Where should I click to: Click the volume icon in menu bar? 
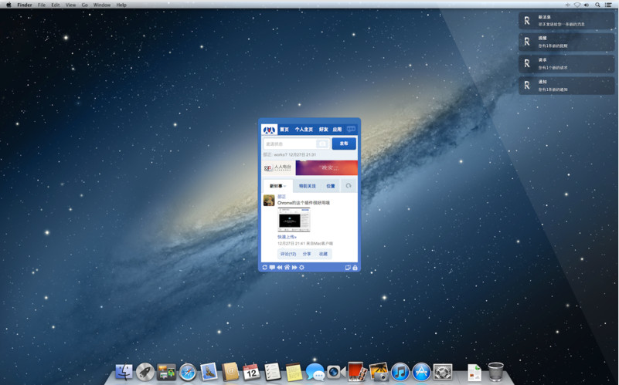tap(587, 5)
